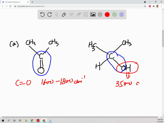Choose the lavender blue pen color
The width and height of the screenshot is (164, 123).
tap(122, 15)
